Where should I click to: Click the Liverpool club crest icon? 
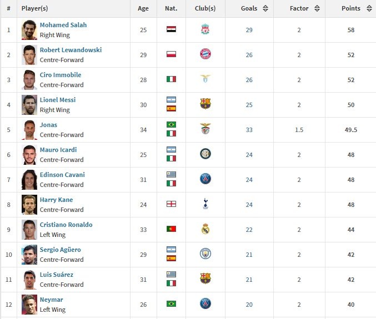coord(205,29)
